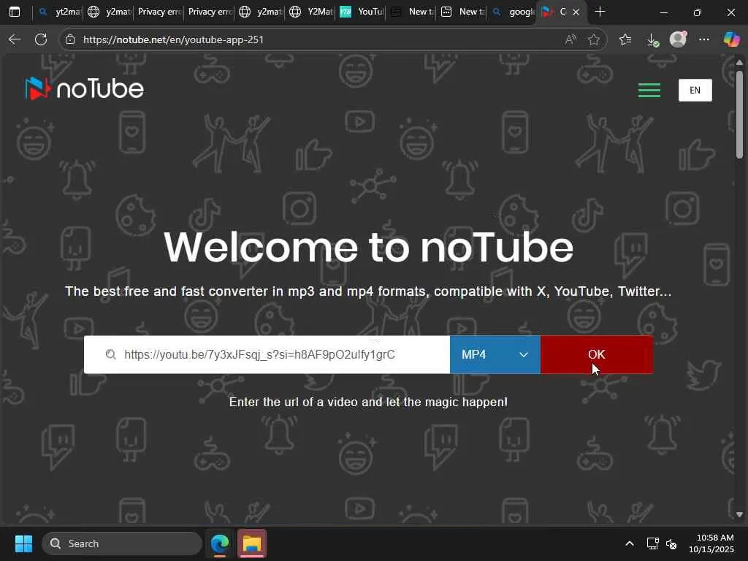
Task: Open Microsoft Edge from the taskbar
Action: (x=220, y=543)
